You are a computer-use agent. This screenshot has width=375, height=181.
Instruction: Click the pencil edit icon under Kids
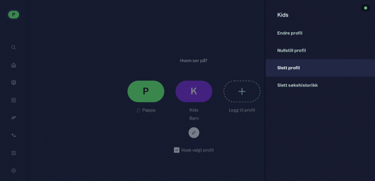pyautogui.click(x=194, y=133)
